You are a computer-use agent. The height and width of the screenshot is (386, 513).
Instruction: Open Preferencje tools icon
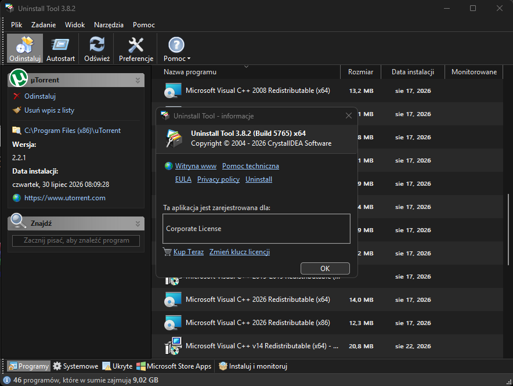pos(136,45)
